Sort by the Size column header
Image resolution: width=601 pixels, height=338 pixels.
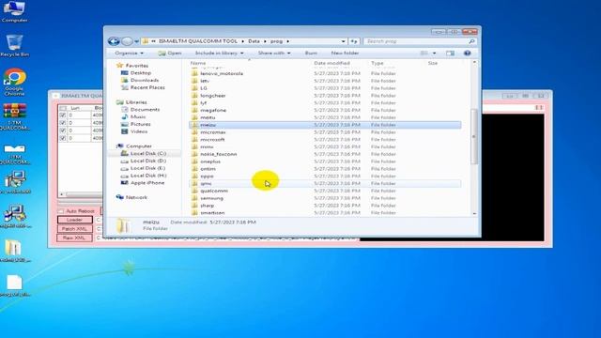tap(433, 63)
